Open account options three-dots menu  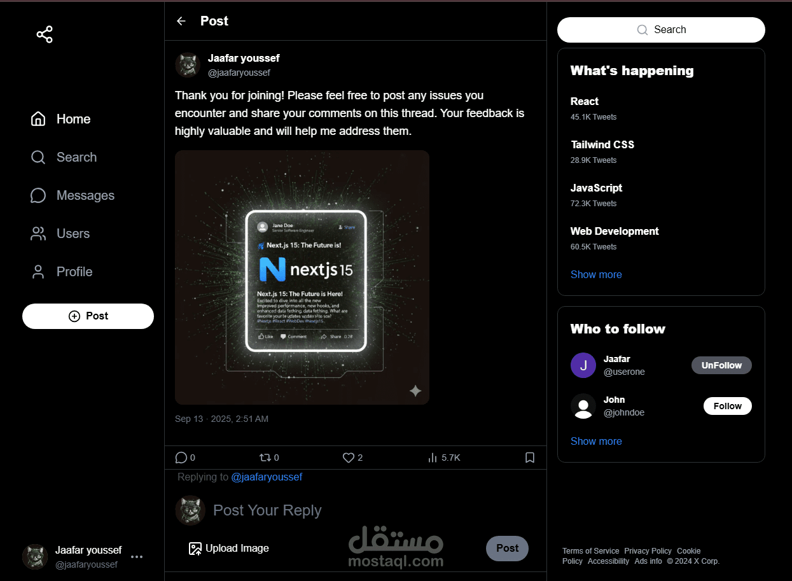137,557
